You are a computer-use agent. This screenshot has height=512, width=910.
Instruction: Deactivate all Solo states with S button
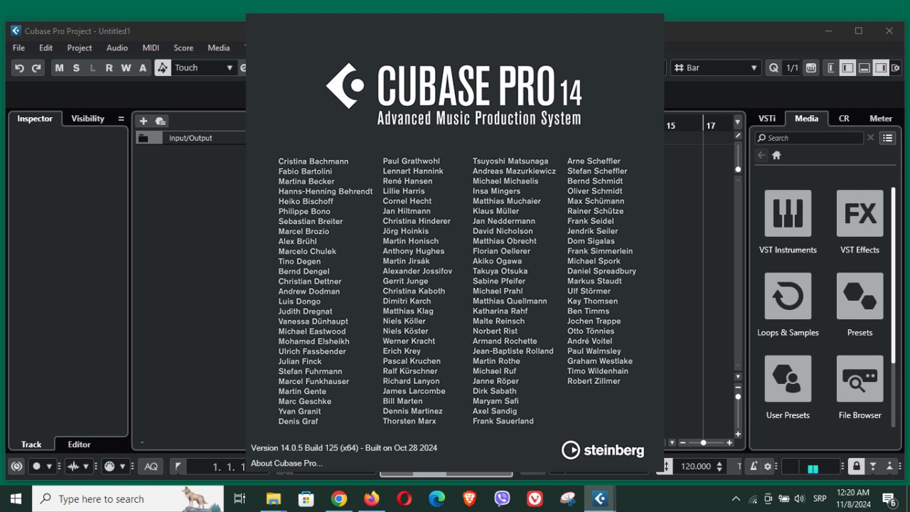(x=75, y=68)
